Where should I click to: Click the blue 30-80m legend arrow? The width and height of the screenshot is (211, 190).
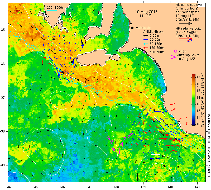click(146, 40)
